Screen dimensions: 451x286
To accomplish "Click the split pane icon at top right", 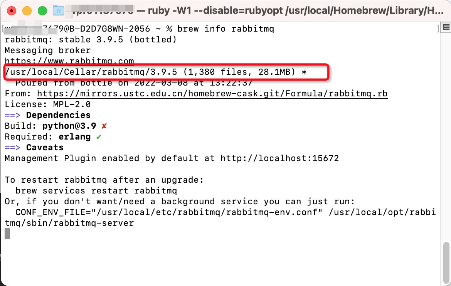I will (x=446, y=27).
